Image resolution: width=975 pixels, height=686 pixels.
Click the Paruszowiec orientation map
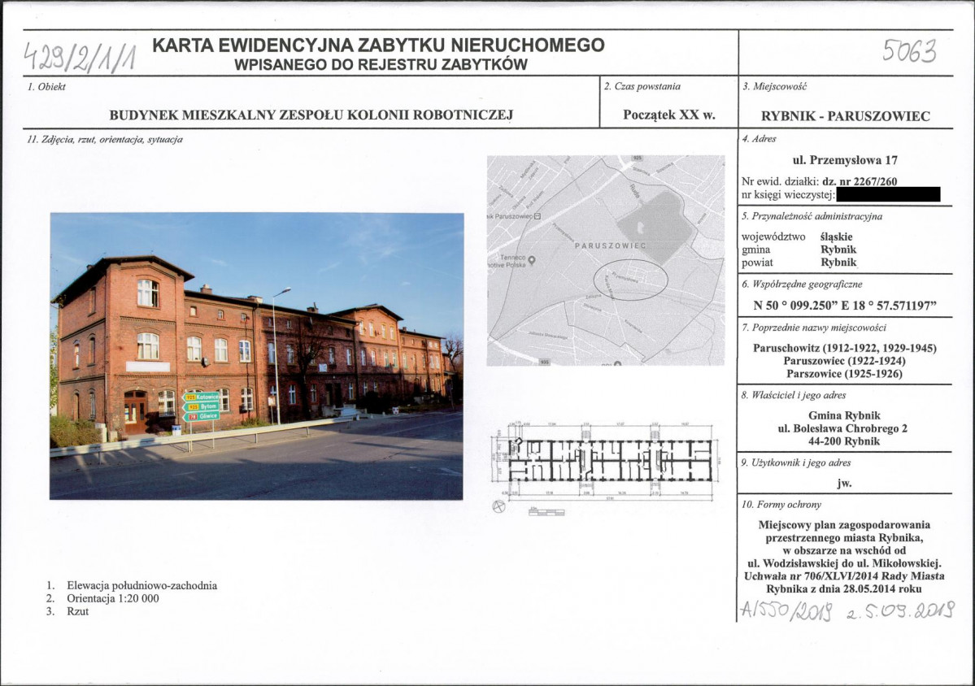point(606,260)
